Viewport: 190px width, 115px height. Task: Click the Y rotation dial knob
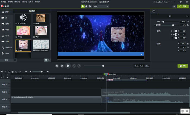tap(176, 34)
